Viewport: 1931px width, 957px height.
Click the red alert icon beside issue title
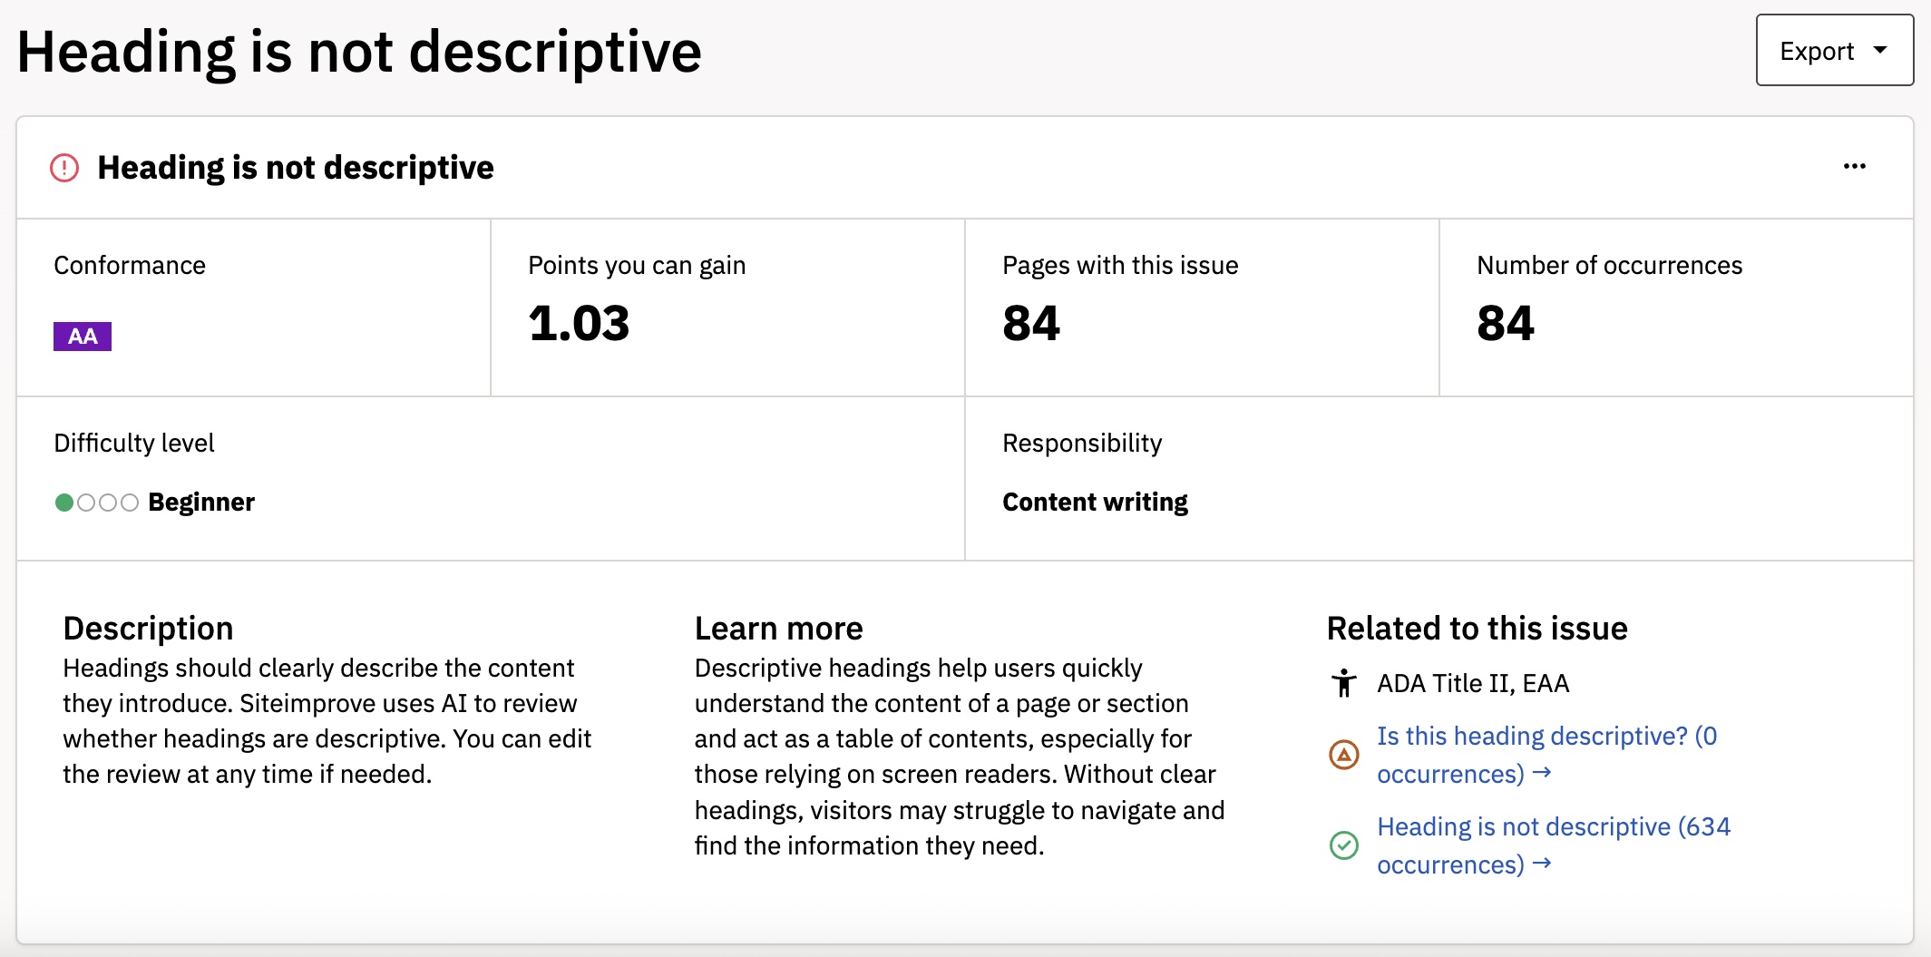(64, 168)
